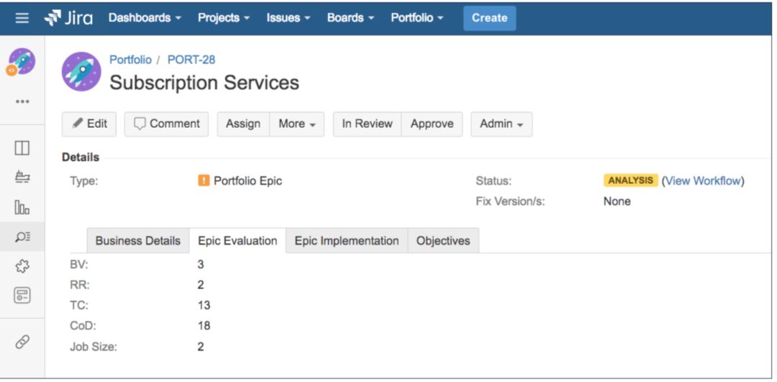Open the Admin dropdown button
Viewport: 777px width, 382px height.
tap(501, 124)
